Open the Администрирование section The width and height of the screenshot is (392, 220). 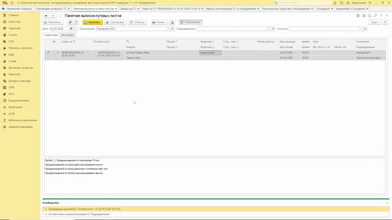pyautogui.click(x=20, y=127)
